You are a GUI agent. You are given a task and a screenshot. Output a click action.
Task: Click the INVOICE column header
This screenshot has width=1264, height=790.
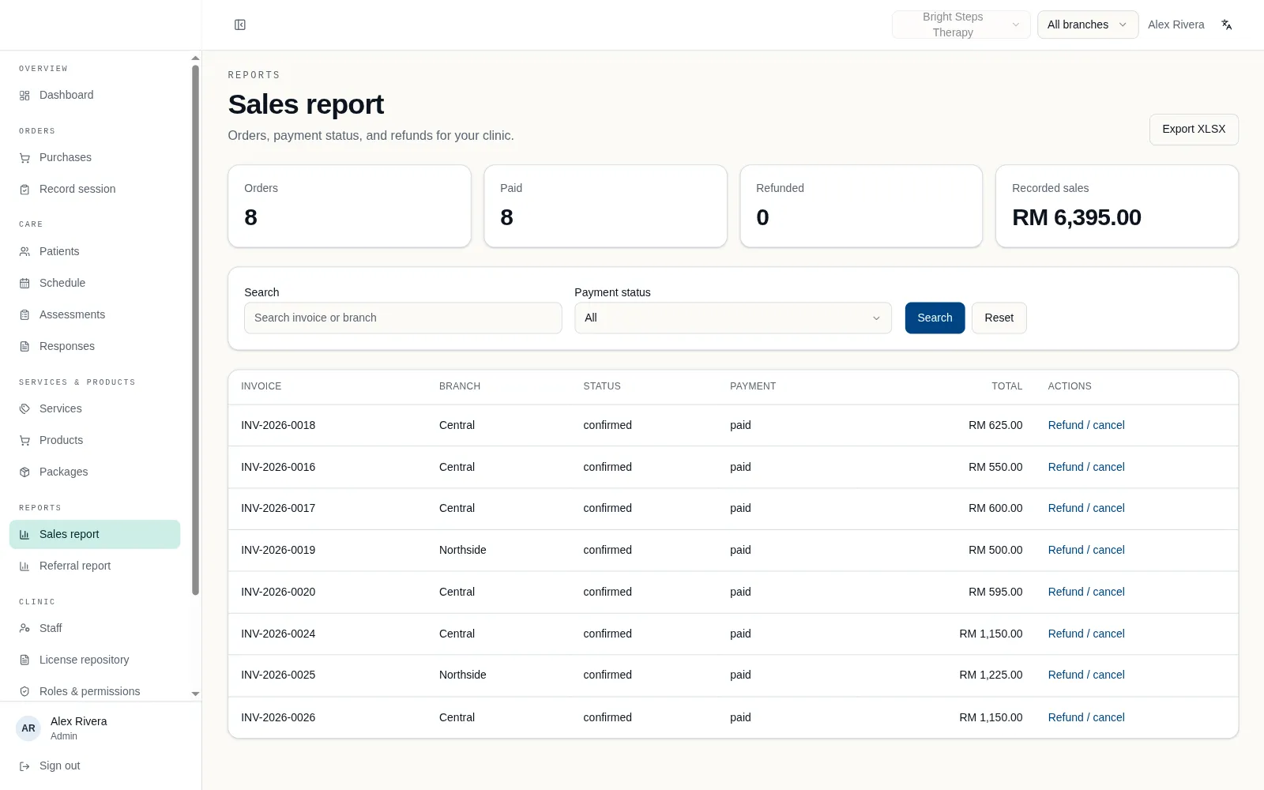click(261, 386)
